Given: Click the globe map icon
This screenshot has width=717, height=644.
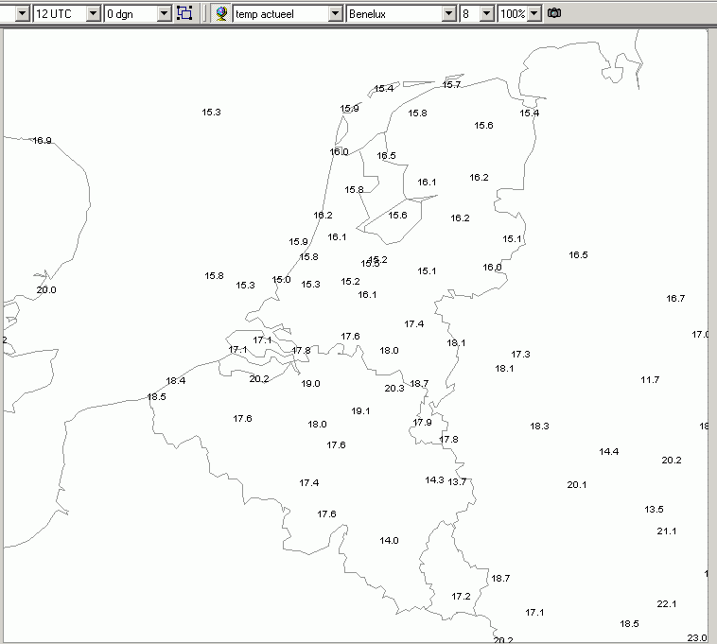Looking at the screenshot, I should click(221, 13).
